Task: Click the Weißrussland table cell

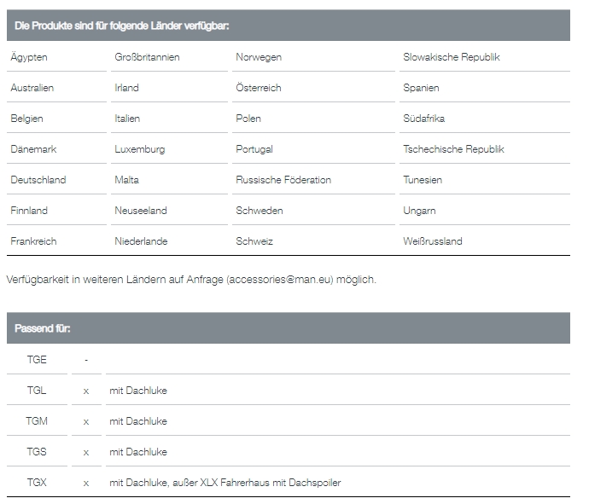Action: point(433,241)
